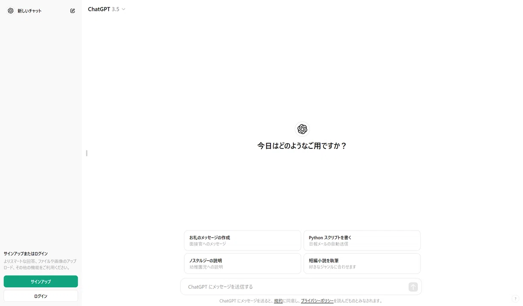
Task: Choose the ノスタルジーの説明 suggestion card
Action: (242, 263)
